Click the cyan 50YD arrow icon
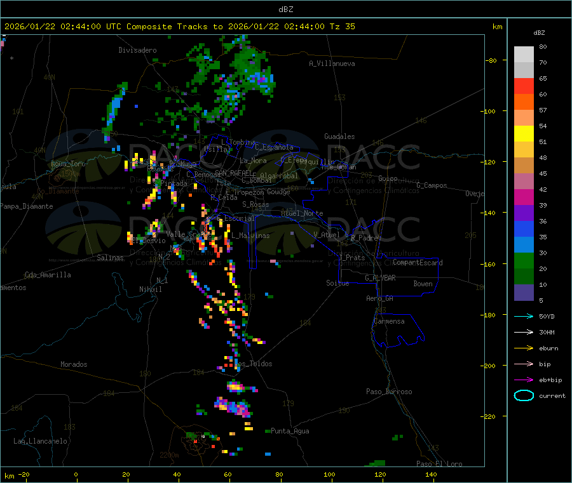572x483 pixels. [524, 316]
